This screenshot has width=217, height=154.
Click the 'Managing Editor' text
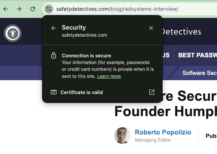coord(153,140)
